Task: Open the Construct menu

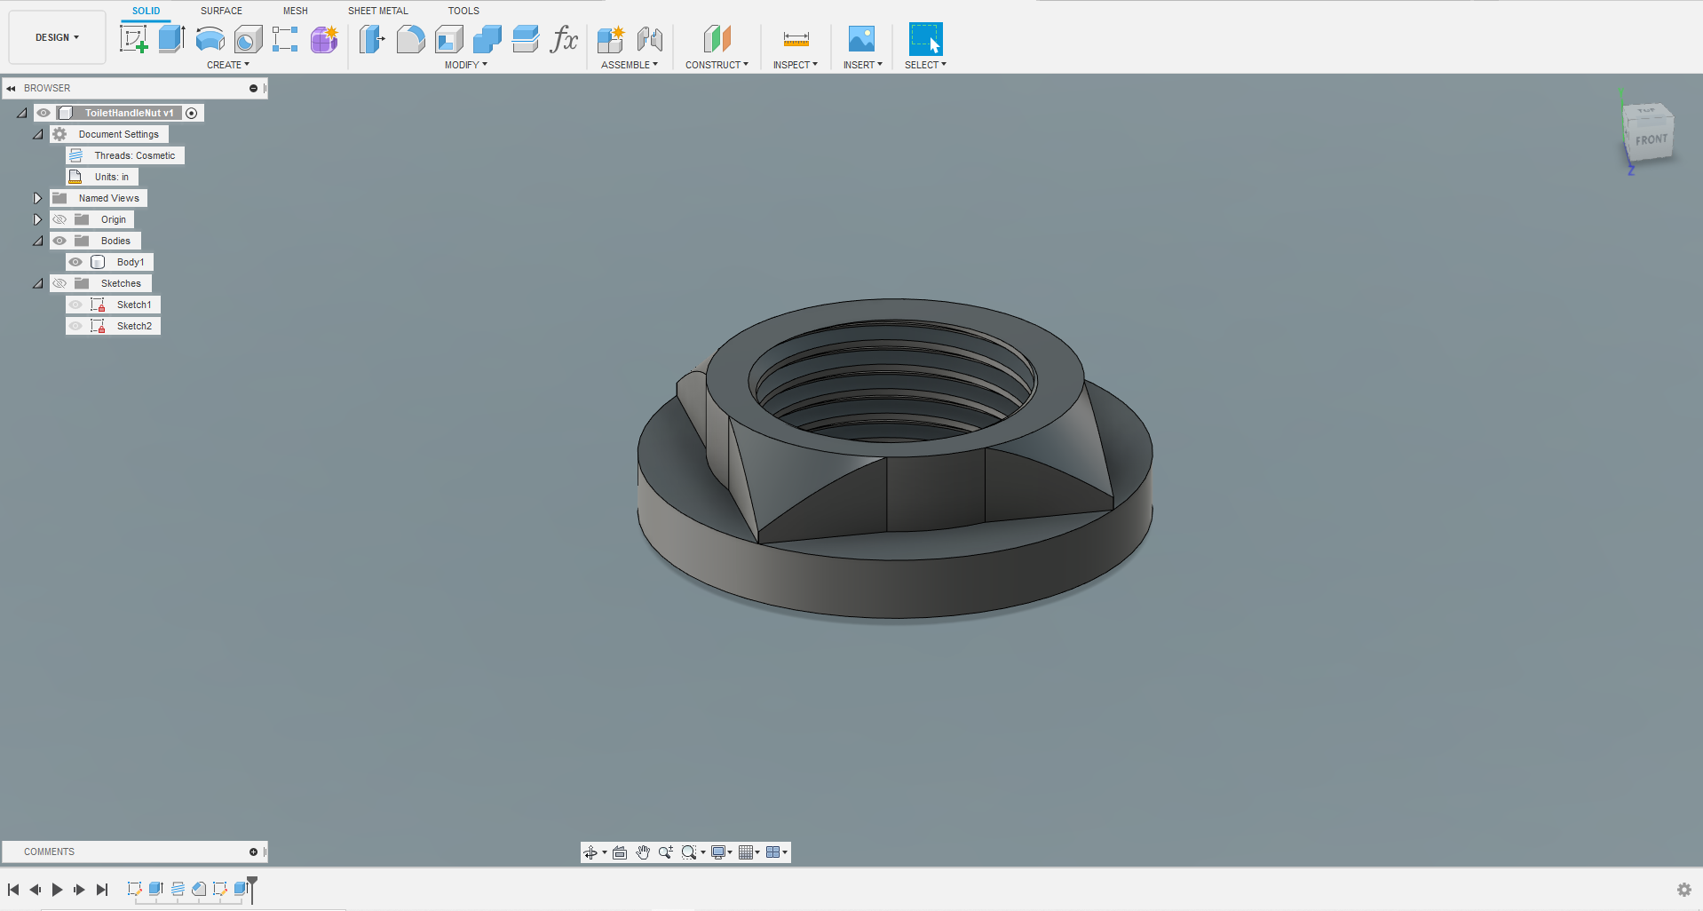Action: click(717, 65)
